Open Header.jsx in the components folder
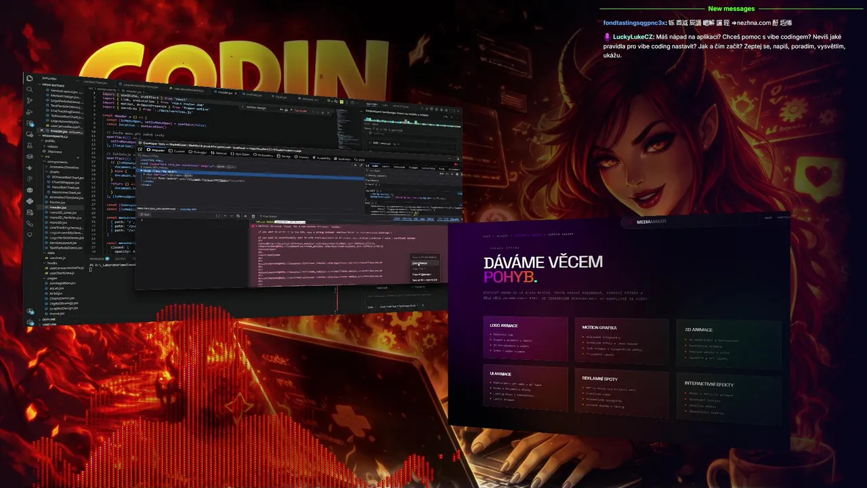Screen dimensions: 867x488 click(x=58, y=207)
